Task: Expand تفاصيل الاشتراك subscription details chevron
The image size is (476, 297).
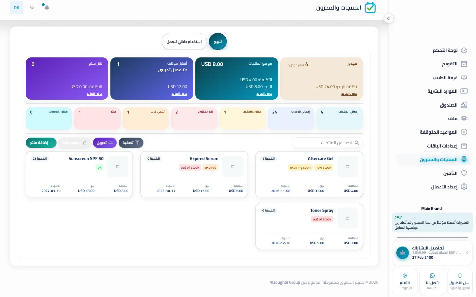Action: tap(467, 252)
